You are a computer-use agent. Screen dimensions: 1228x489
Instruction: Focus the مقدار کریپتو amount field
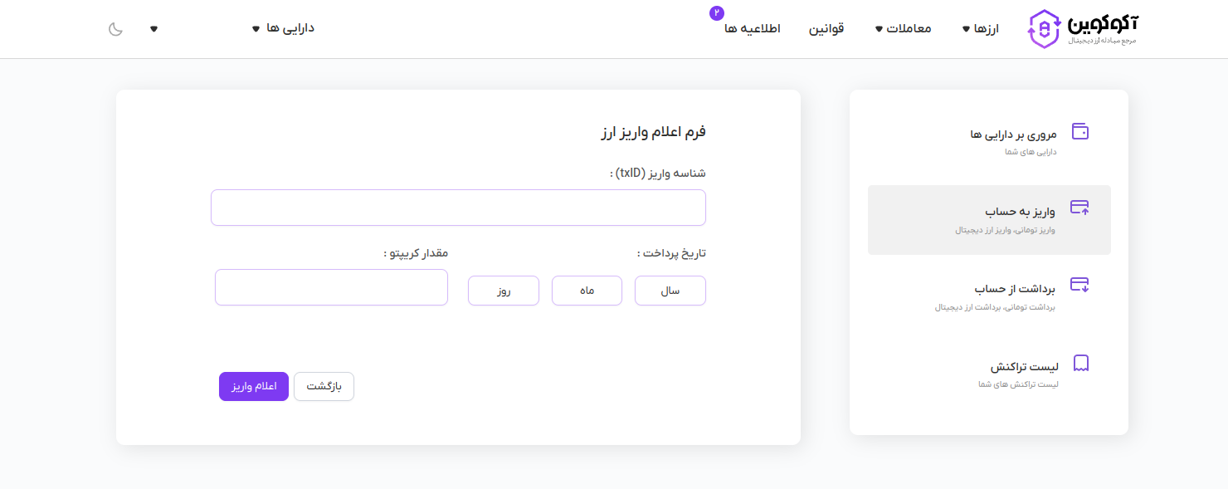(331, 287)
